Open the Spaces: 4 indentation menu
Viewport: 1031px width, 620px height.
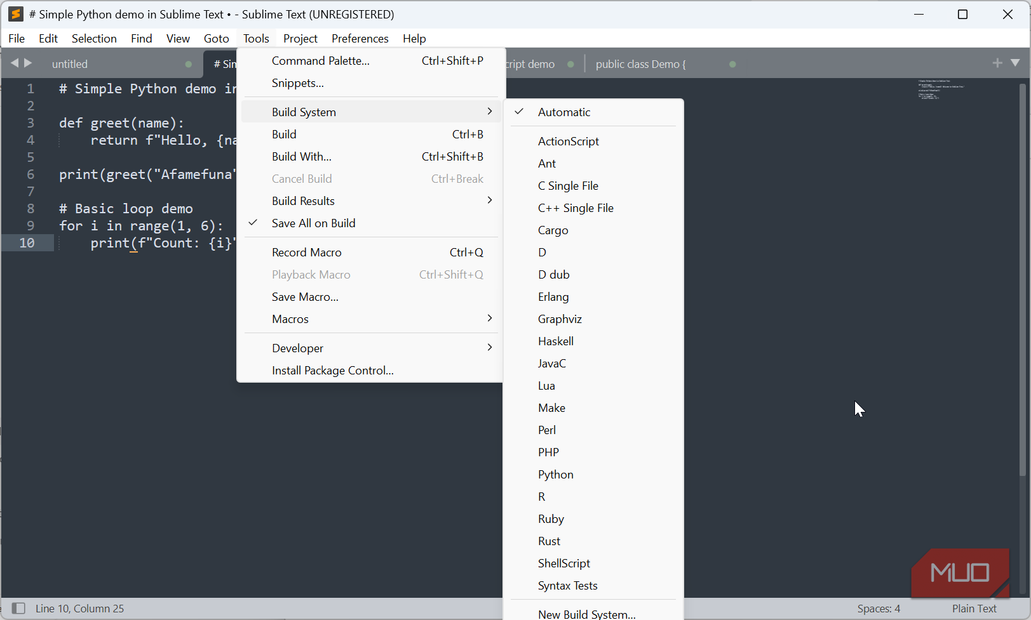coord(879,609)
